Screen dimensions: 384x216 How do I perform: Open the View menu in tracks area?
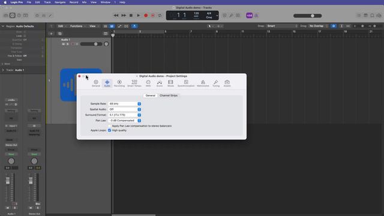point(94,26)
